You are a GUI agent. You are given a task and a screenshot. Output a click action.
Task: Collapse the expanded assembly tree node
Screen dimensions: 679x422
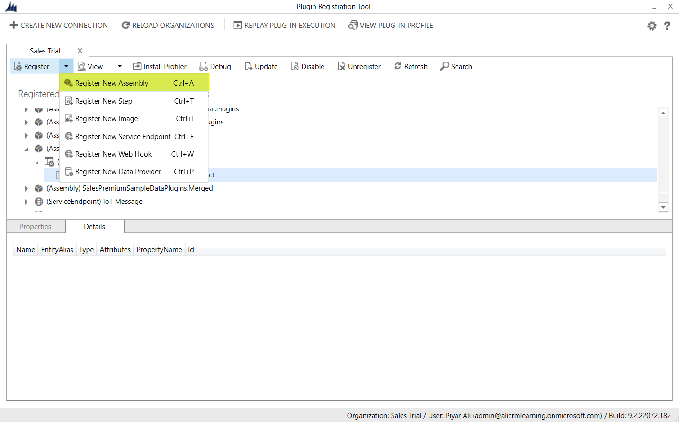(x=27, y=149)
